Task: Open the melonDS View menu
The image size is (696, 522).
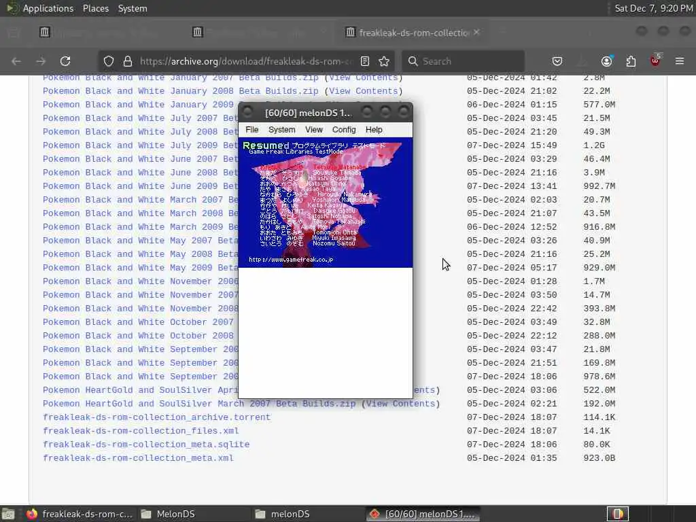Action: tap(313, 130)
